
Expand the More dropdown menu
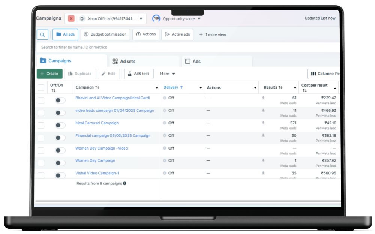click(167, 74)
